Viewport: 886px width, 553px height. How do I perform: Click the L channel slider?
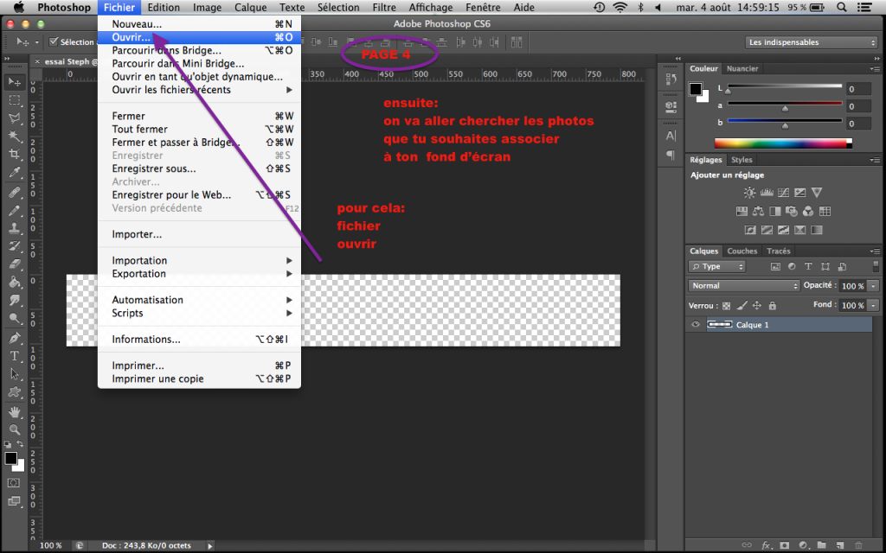pyautogui.click(x=784, y=87)
